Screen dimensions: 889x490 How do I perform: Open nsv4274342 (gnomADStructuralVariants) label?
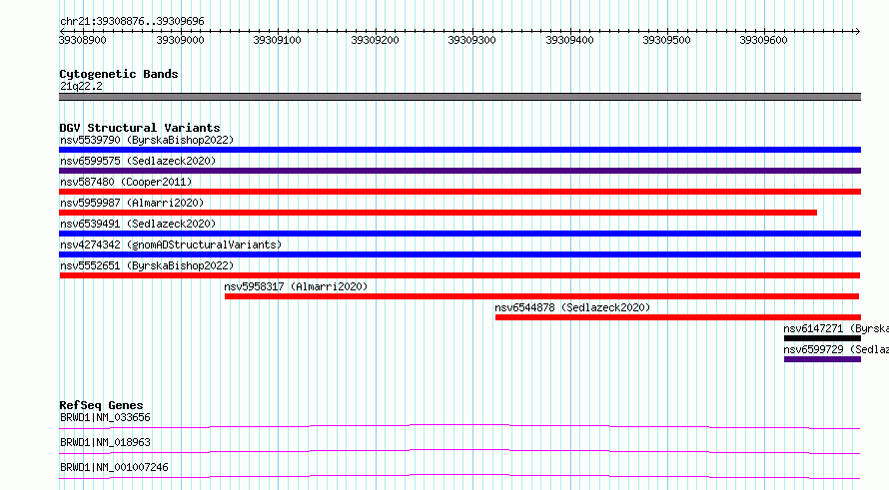click(x=171, y=245)
